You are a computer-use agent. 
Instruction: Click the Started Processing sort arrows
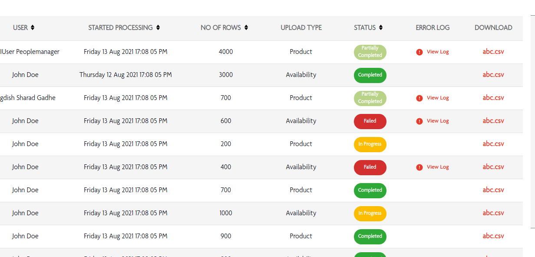(x=158, y=28)
